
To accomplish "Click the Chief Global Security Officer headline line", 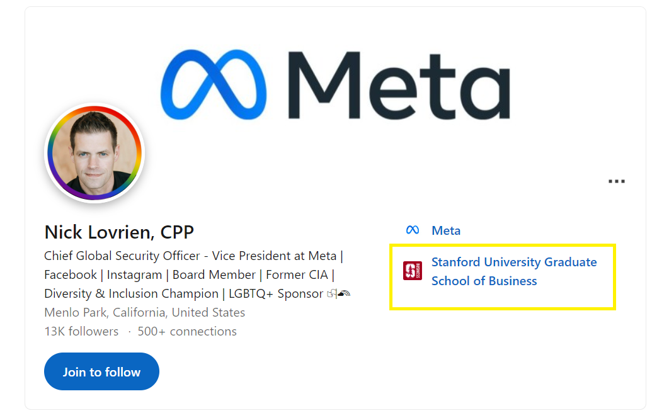I will 194,256.
